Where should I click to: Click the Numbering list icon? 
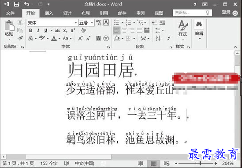click(128, 22)
